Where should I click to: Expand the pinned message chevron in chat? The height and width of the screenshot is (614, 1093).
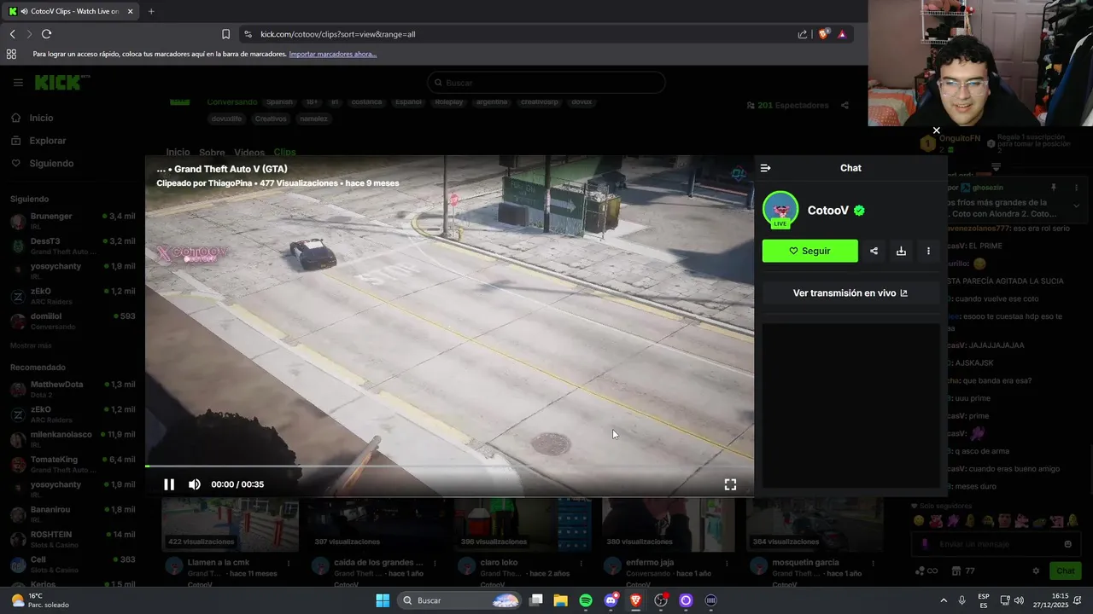[1076, 206]
